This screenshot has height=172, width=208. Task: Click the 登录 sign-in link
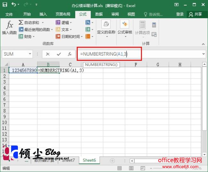(180, 14)
